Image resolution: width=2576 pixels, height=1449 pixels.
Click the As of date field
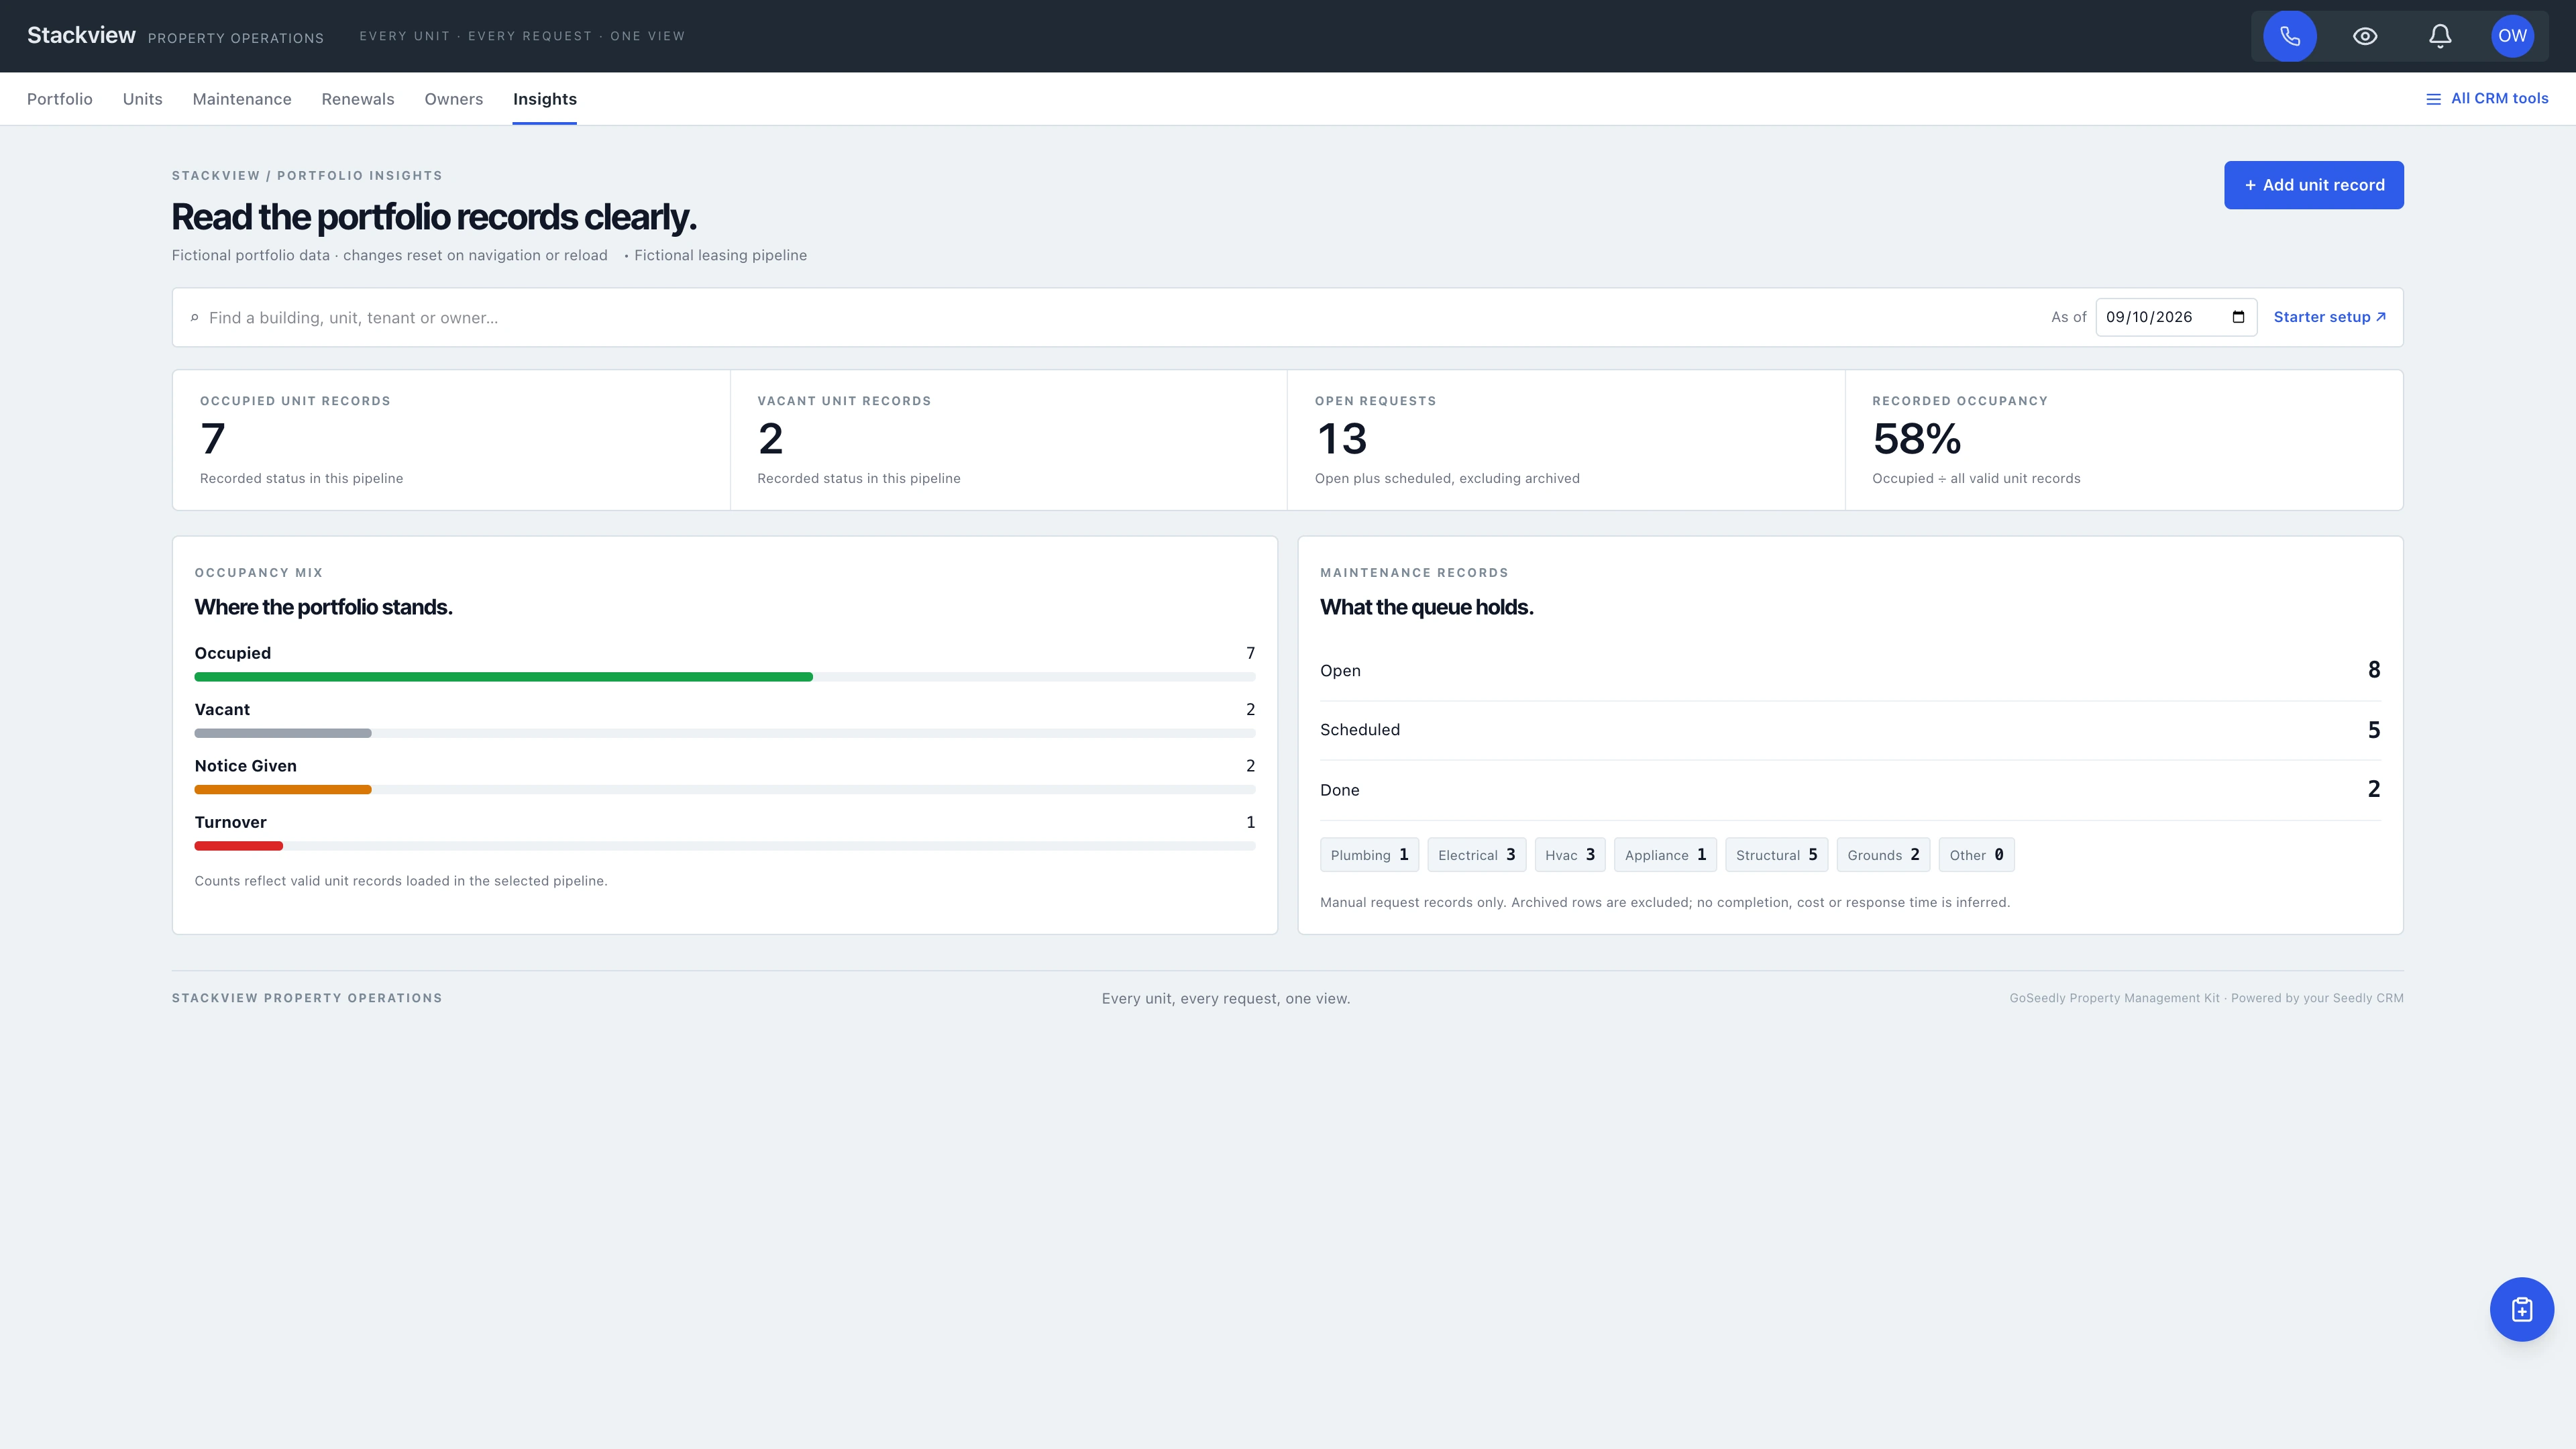pos(2176,317)
